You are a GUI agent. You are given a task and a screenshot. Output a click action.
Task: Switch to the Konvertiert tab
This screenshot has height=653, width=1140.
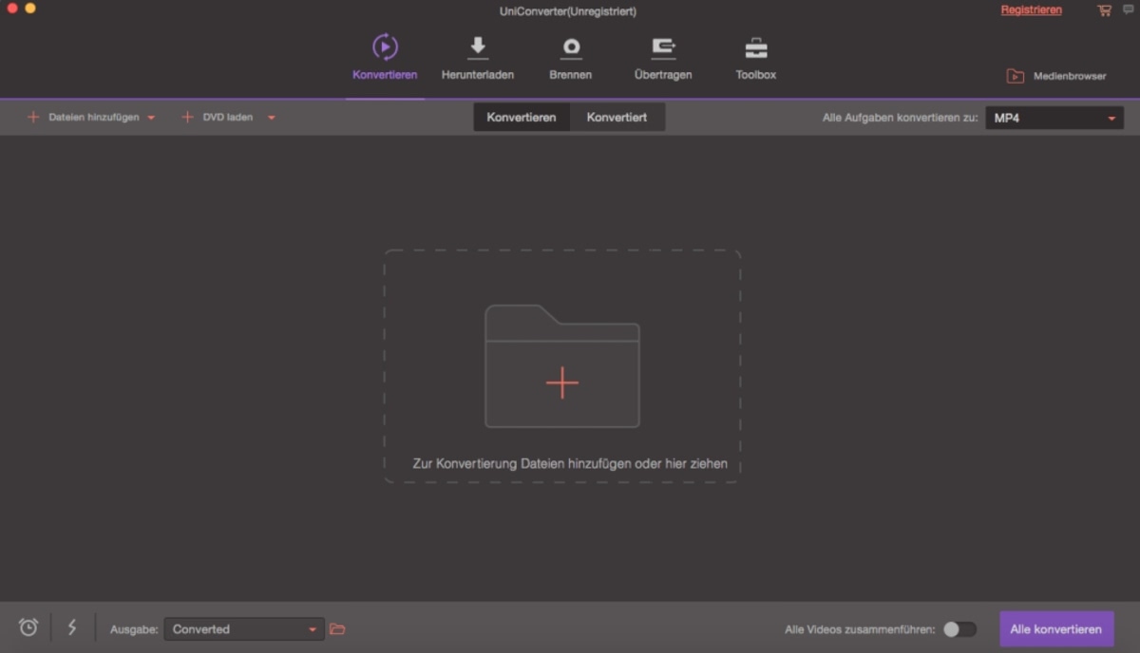[617, 117]
